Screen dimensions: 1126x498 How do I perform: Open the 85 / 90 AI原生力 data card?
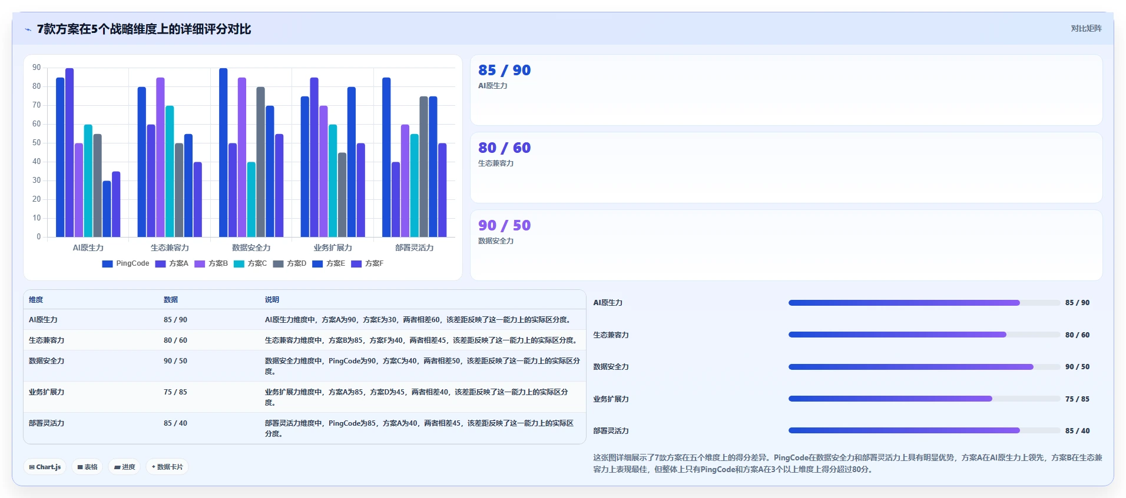(x=786, y=90)
